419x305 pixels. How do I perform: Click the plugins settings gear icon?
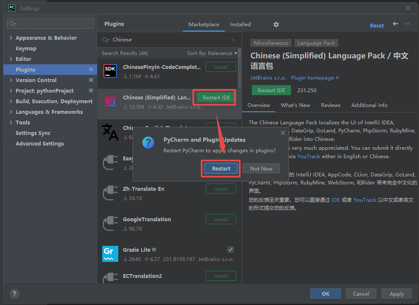click(x=276, y=25)
